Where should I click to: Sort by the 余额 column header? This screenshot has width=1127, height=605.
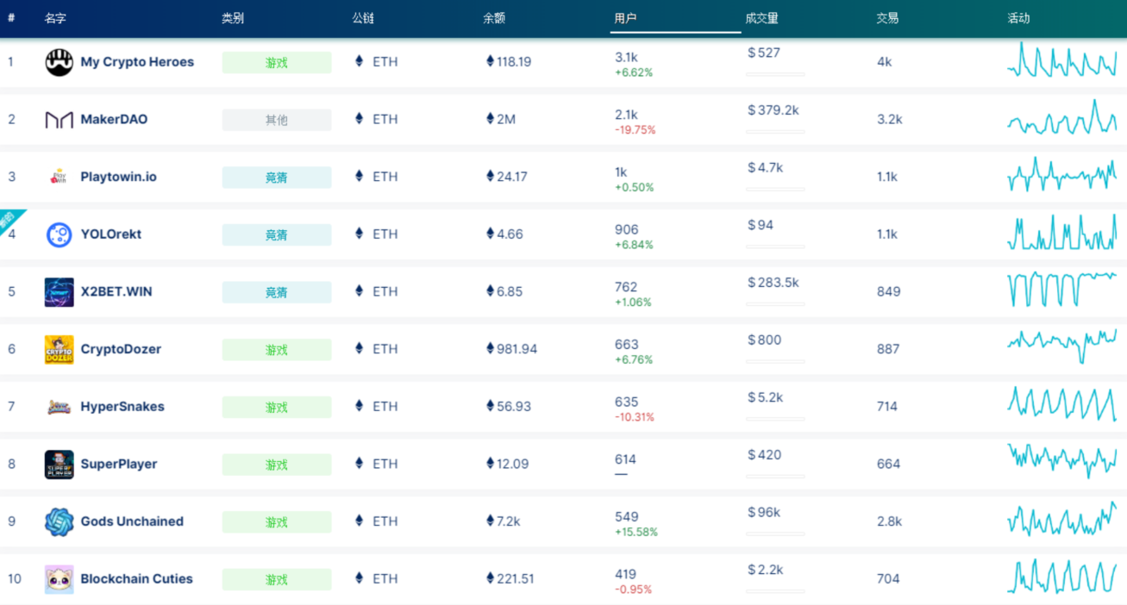coord(494,18)
